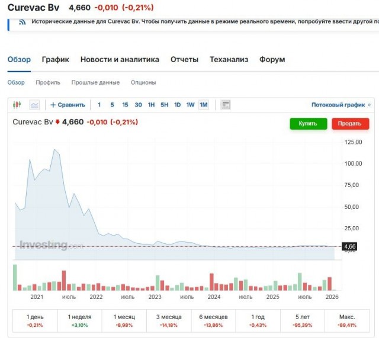379x338 pixels.
Task: Click the 2026 label on time axis
Action: [332, 297]
